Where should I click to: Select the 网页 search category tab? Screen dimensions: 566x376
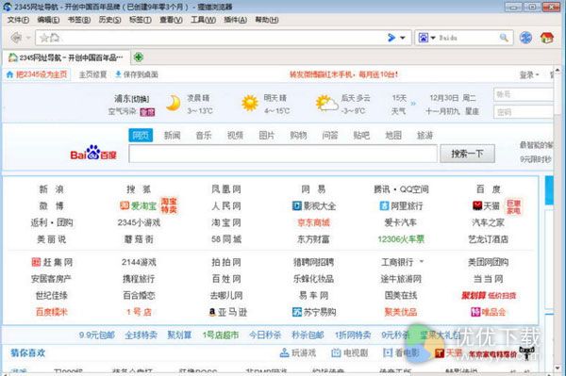141,135
